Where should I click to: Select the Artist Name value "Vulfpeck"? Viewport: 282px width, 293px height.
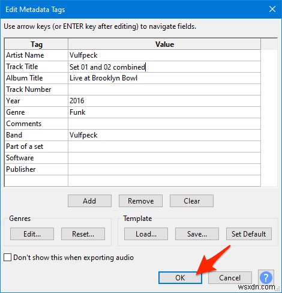point(164,55)
